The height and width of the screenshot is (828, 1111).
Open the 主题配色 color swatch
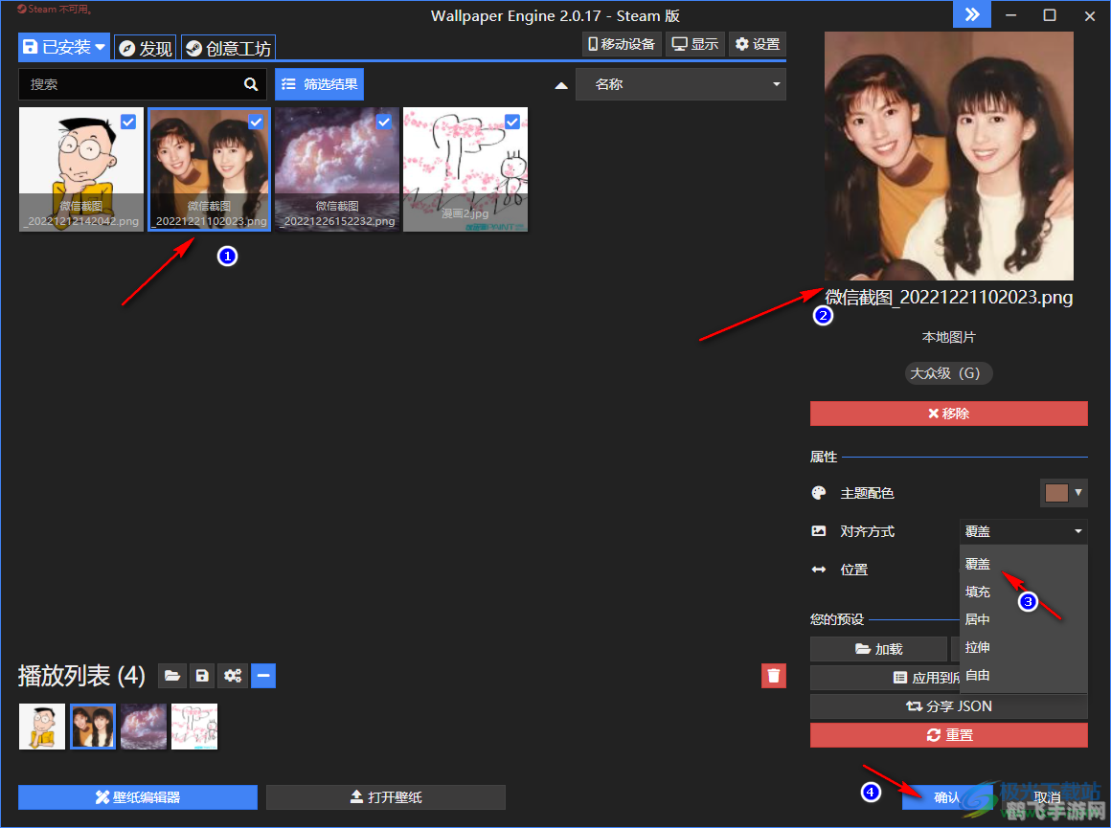coord(1057,493)
